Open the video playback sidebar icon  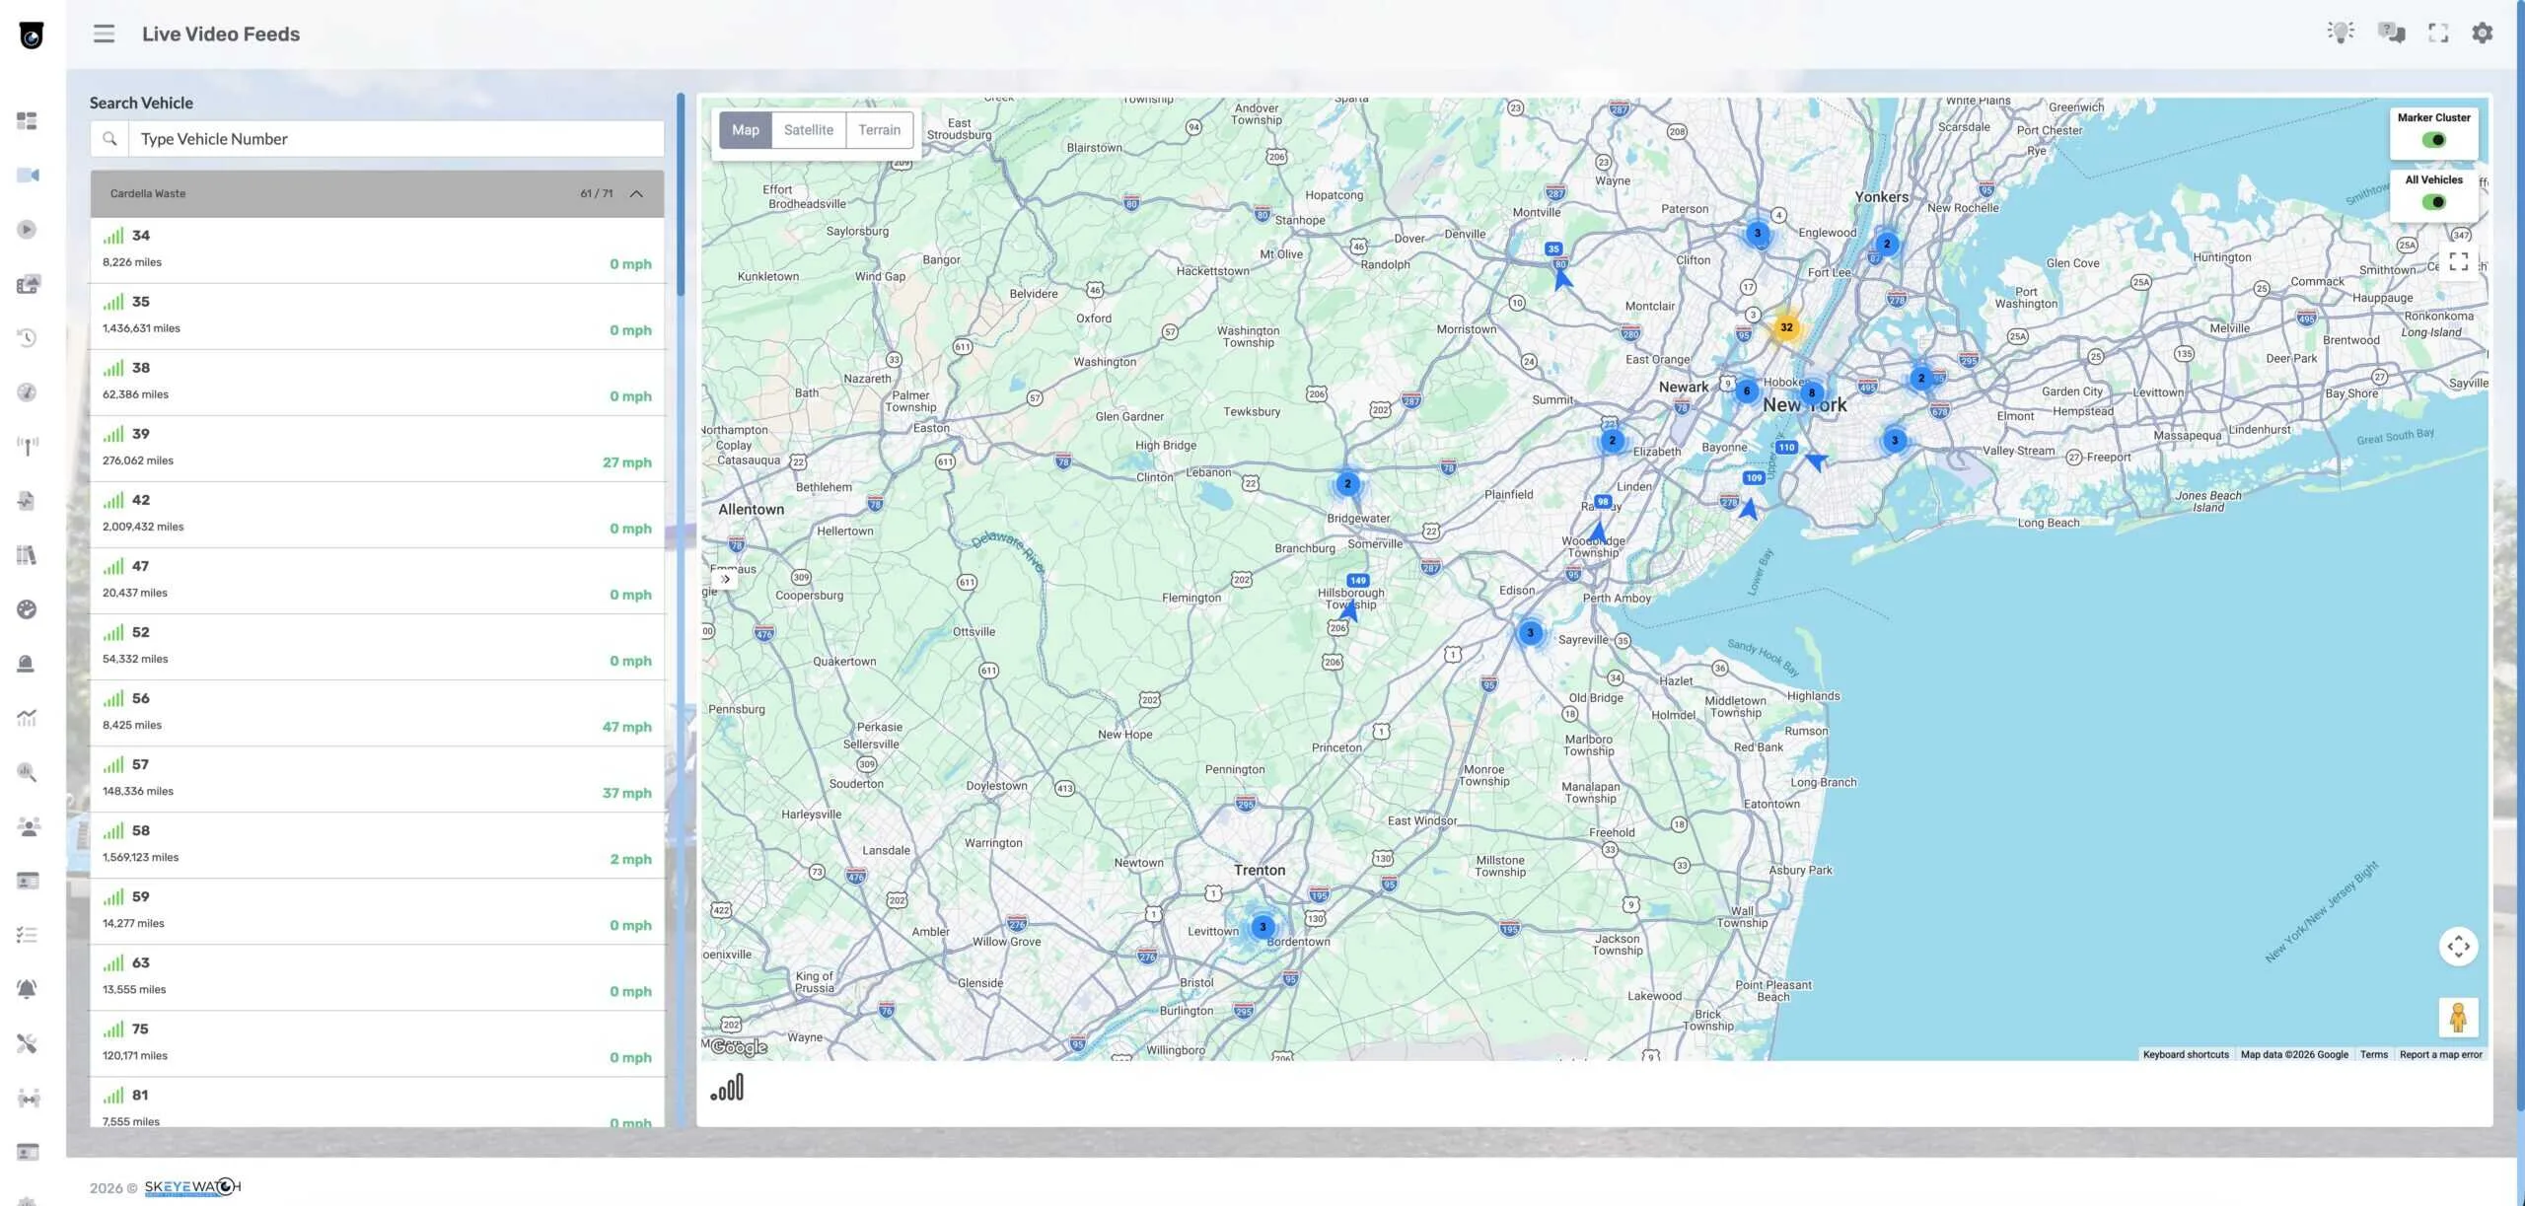[x=27, y=230]
